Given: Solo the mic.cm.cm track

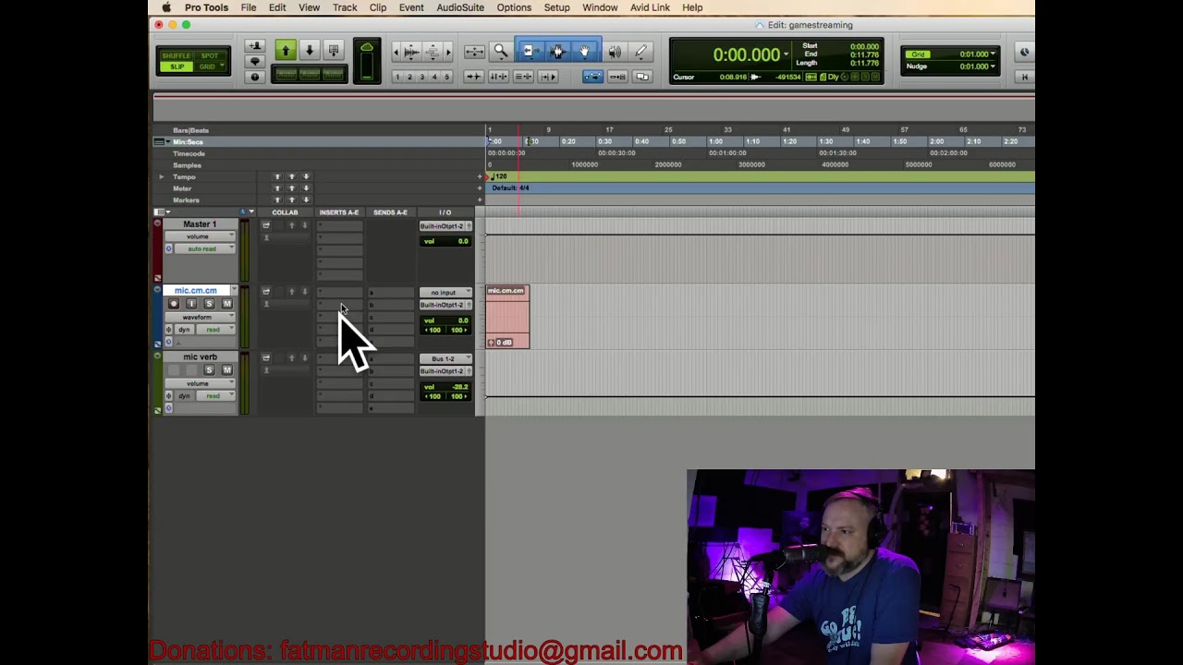Looking at the screenshot, I should point(209,304).
